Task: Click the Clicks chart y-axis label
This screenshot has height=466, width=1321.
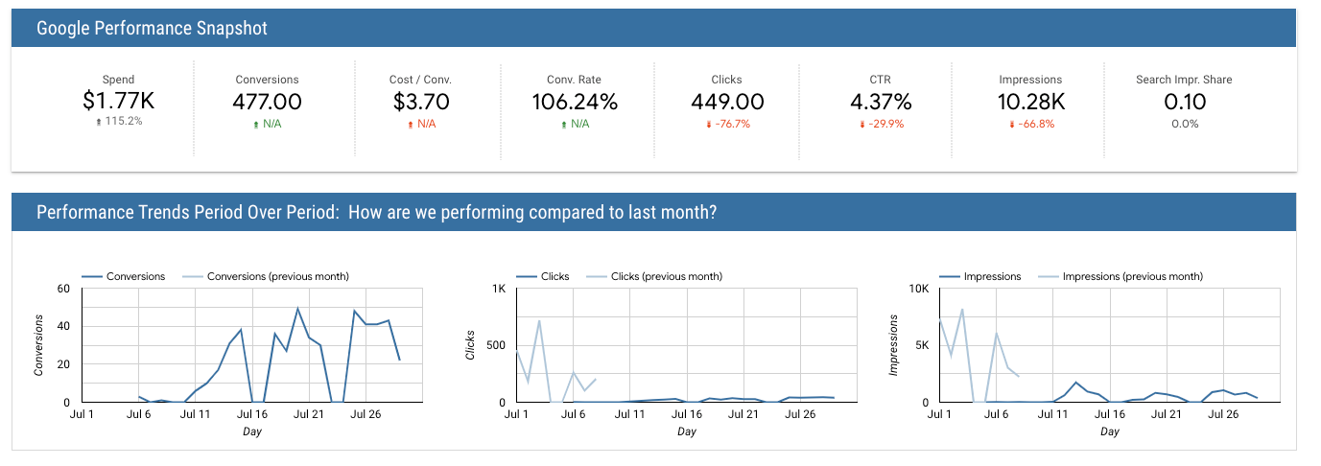Action: pyautogui.click(x=471, y=345)
